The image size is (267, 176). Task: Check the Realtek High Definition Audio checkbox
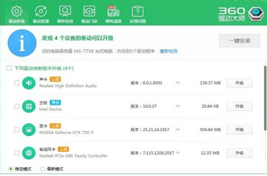(16, 83)
